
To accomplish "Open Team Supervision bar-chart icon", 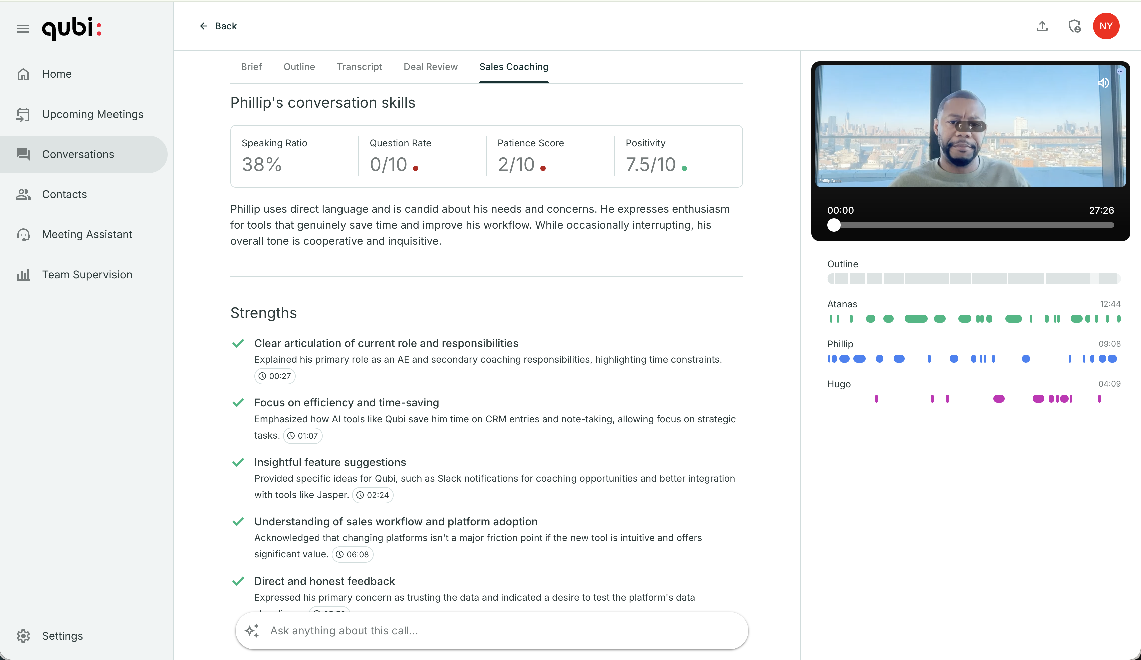I will (24, 274).
